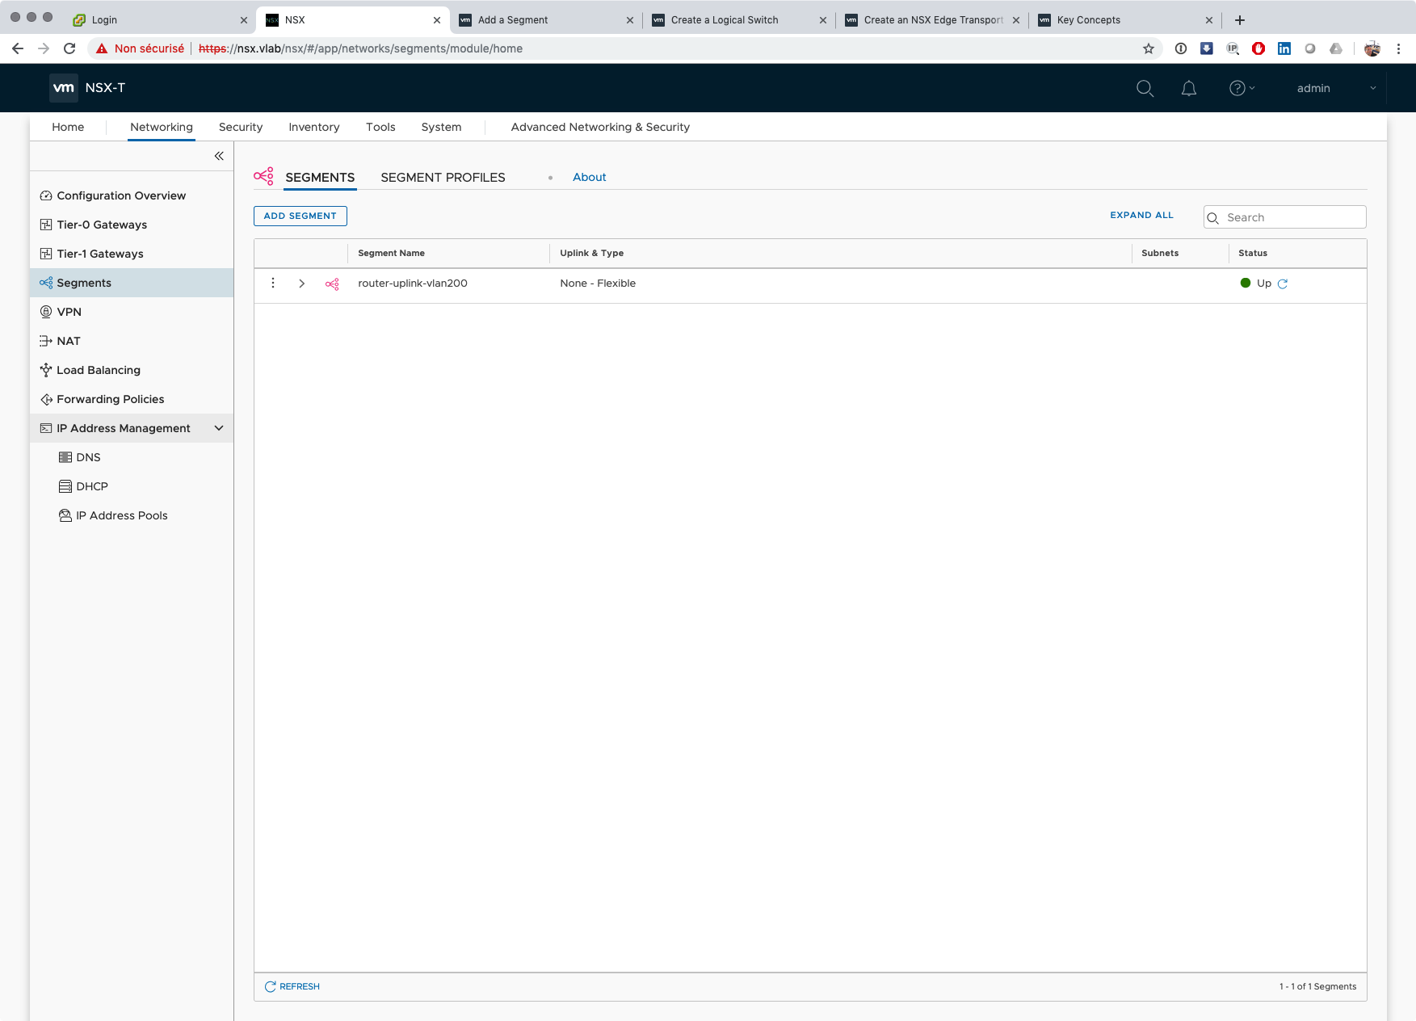This screenshot has width=1416, height=1021.
Task: Click the browser reload icon
Action: click(69, 48)
